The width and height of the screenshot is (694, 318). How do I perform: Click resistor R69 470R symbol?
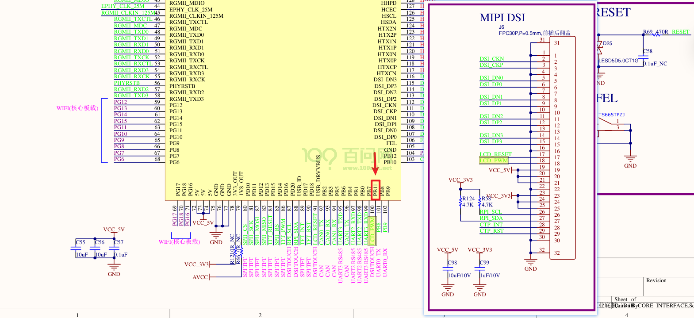[x=656, y=34]
